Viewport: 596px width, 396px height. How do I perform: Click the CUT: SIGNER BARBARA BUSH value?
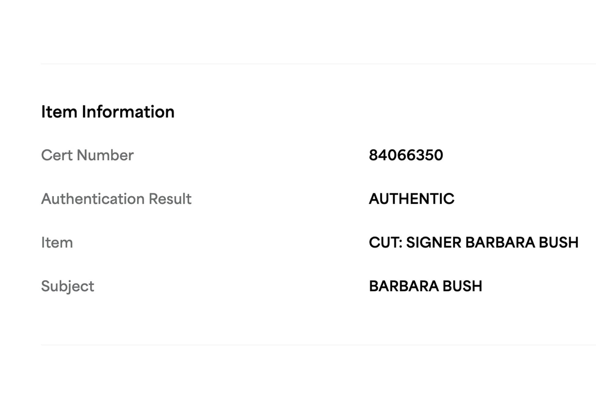click(473, 243)
